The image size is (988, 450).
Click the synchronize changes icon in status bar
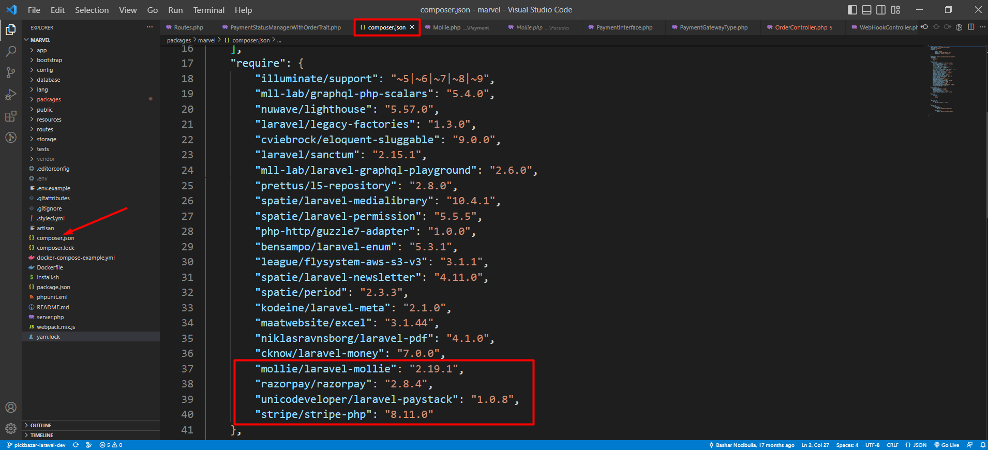[76, 445]
